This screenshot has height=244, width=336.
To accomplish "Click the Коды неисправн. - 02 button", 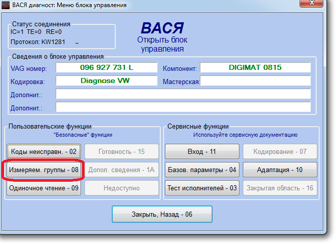I will click(44, 151).
